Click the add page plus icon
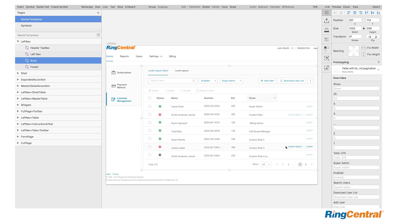This screenshot has height=223, width=398. tap(98, 13)
